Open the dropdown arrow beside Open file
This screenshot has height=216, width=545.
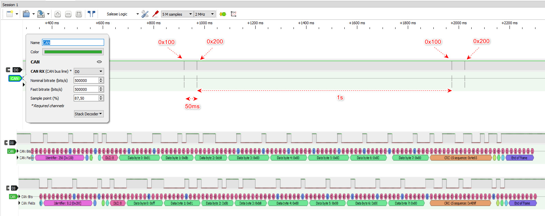[33, 14]
